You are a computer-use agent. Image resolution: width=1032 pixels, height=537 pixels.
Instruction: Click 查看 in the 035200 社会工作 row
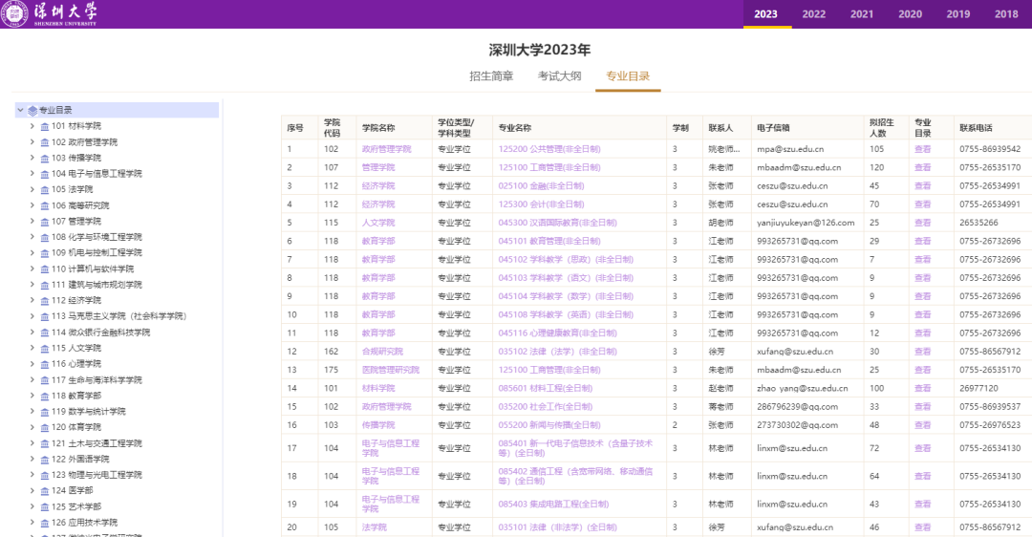922,407
